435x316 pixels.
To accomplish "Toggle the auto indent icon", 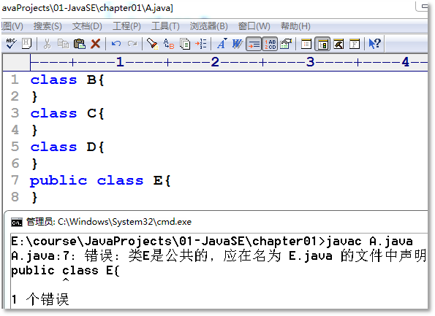I will click(x=254, y=44).
